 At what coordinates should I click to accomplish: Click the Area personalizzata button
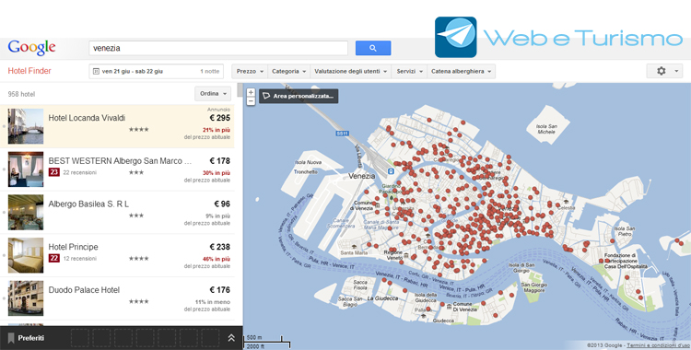(x=299, y=96)
